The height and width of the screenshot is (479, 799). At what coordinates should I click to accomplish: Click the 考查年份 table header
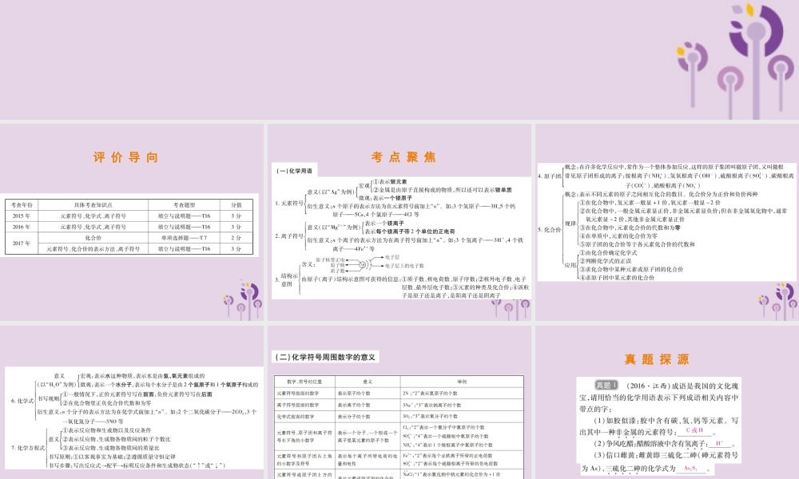pos(22,204)
